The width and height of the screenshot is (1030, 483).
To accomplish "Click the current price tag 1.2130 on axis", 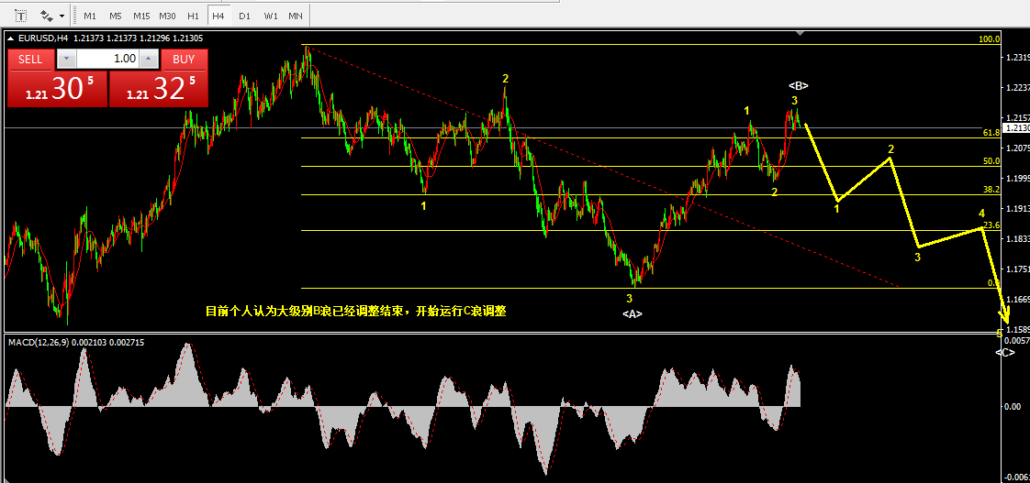I will pyautogui.click(x=1016, y=128).
